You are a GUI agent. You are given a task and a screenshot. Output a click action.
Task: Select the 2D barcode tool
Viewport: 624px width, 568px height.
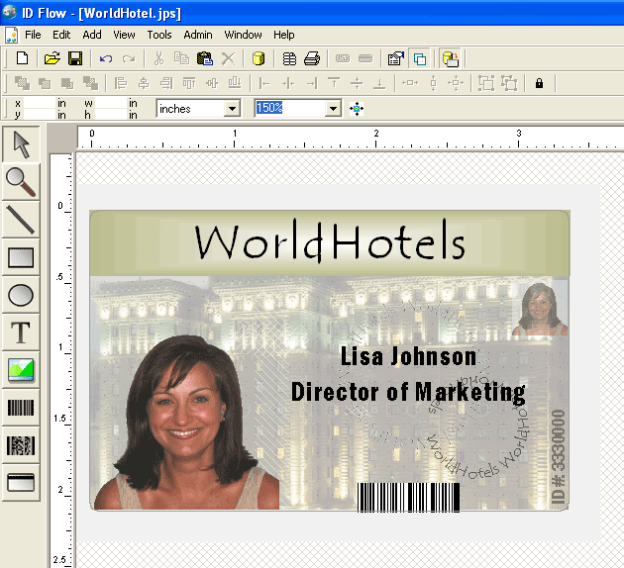click(x=21, y=445)
